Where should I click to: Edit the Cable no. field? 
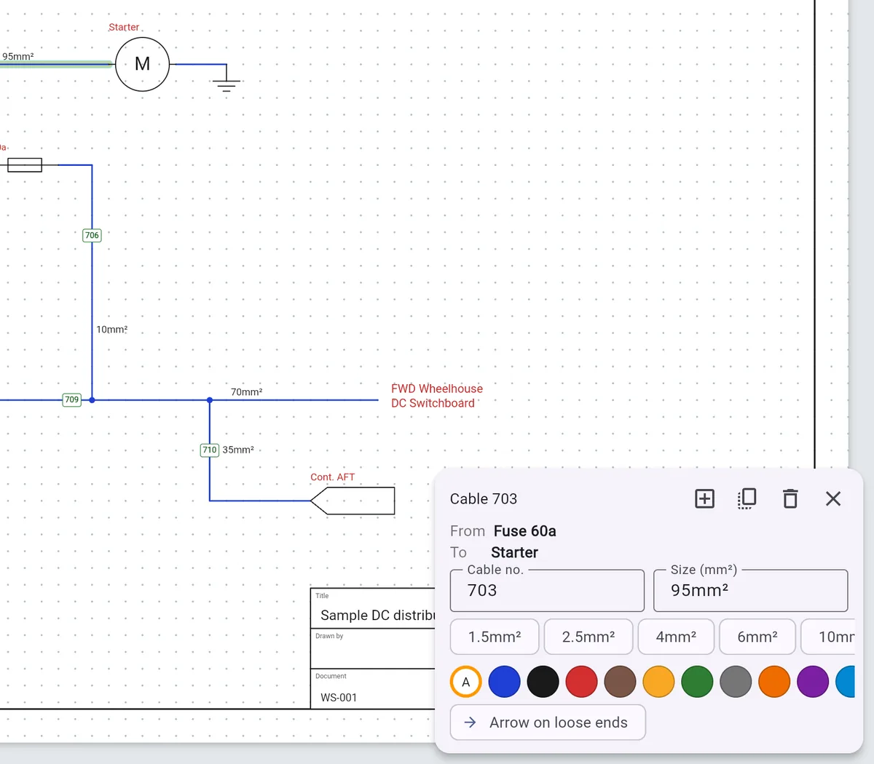point(547,590)
